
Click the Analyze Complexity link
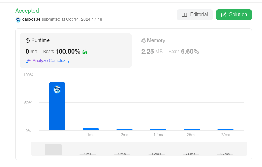(x=51, y=61)
